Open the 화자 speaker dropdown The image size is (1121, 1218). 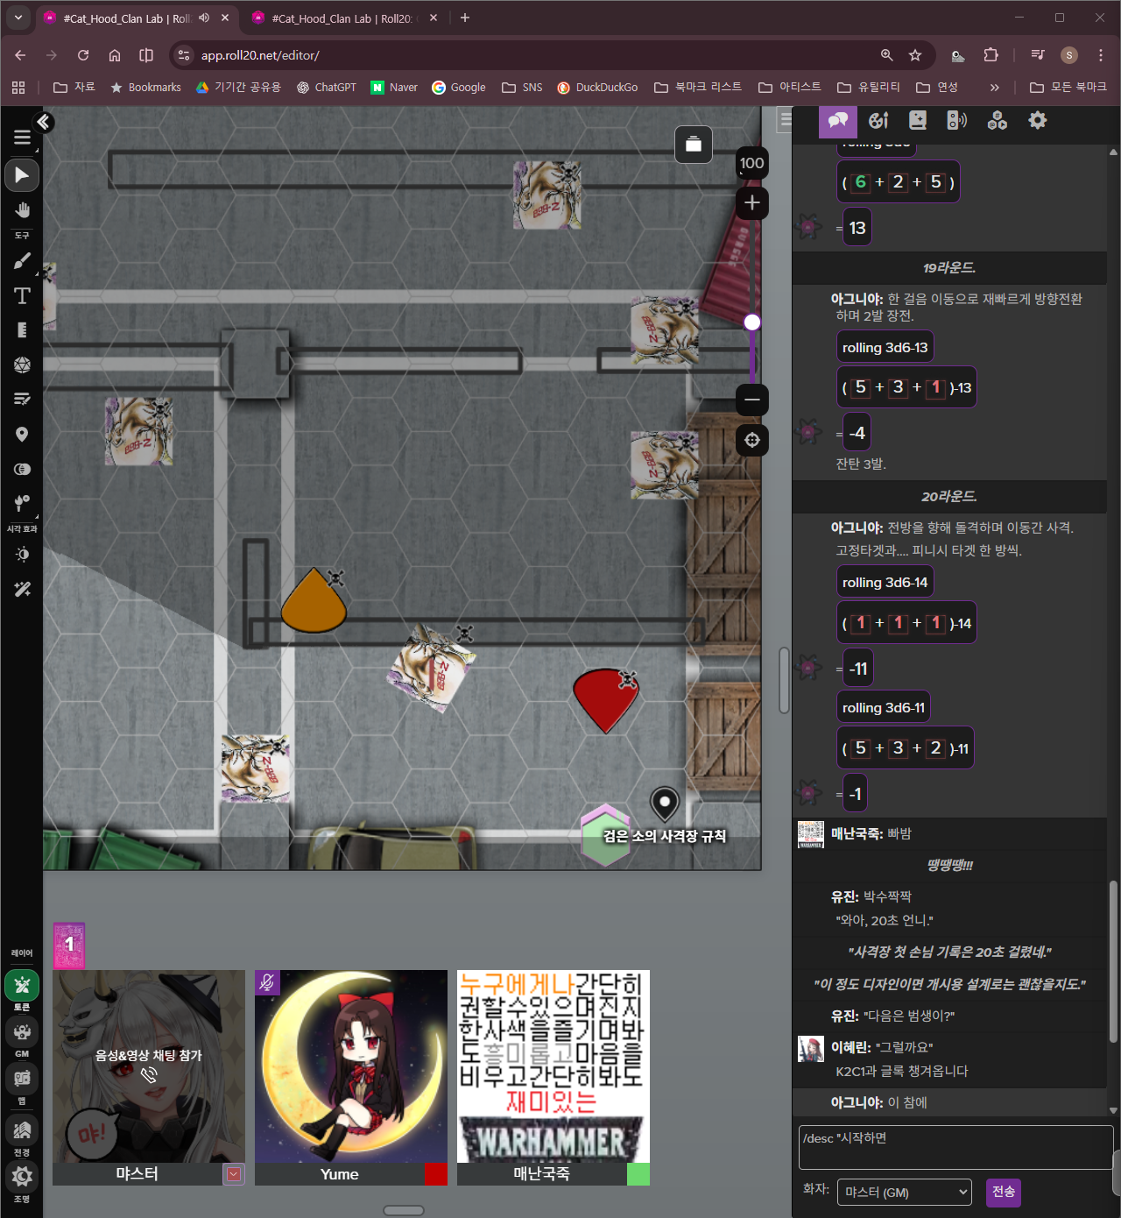coord(905,1192)
